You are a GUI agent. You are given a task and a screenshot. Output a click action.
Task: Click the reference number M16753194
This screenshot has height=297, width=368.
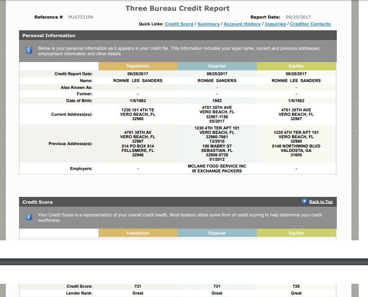(81, 17)
